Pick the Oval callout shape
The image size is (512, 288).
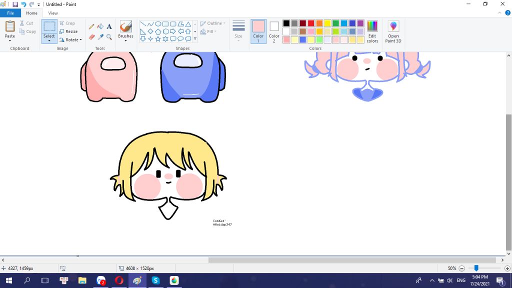180,39
